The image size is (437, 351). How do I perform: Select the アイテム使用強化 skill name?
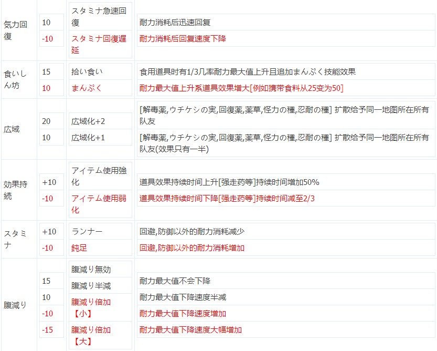(98, 176)
